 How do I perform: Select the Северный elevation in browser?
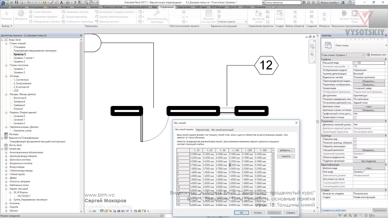click(x=19, y=105)
